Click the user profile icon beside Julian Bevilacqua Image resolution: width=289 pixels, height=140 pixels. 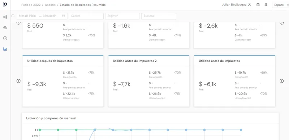tap(250, 5)
